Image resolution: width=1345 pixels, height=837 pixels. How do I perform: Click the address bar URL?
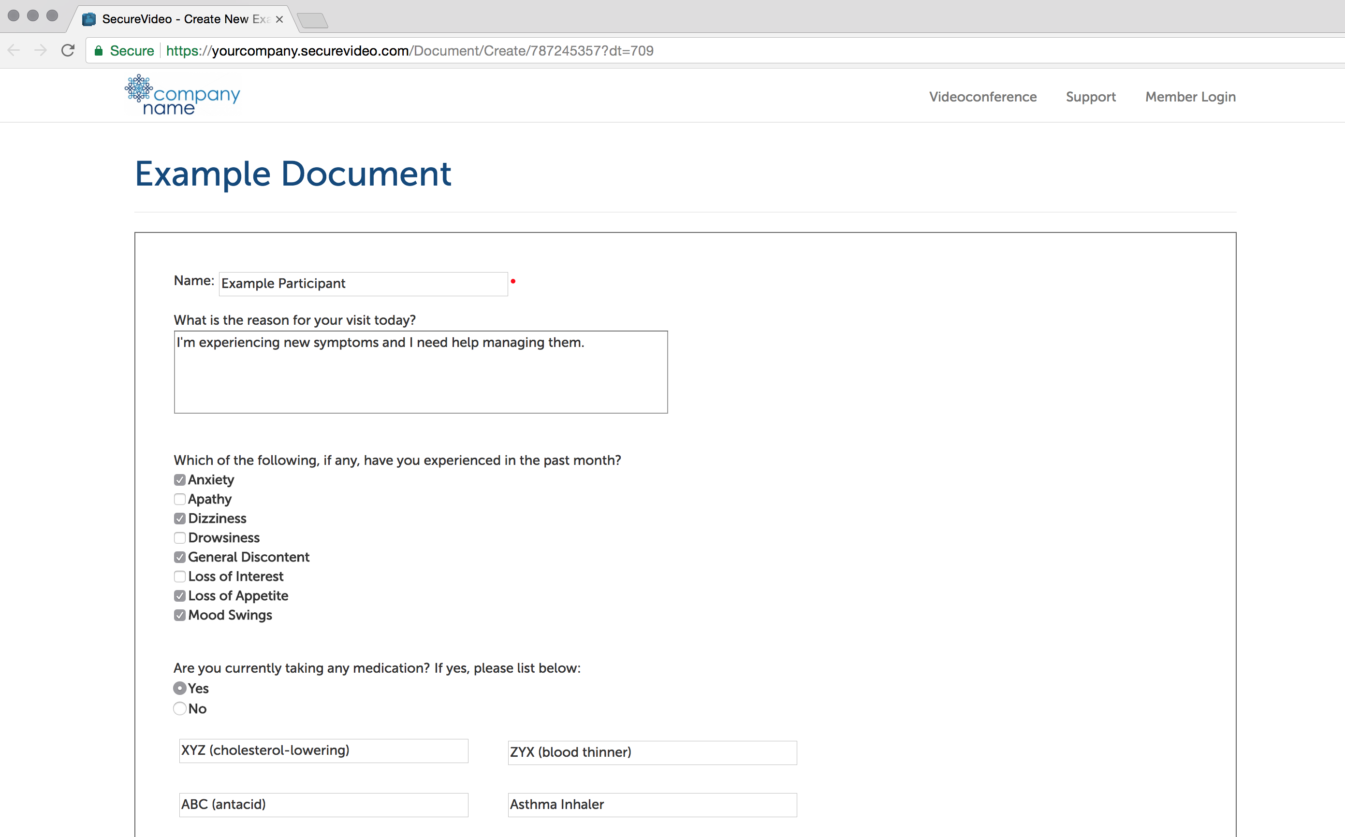pos(410,51)
